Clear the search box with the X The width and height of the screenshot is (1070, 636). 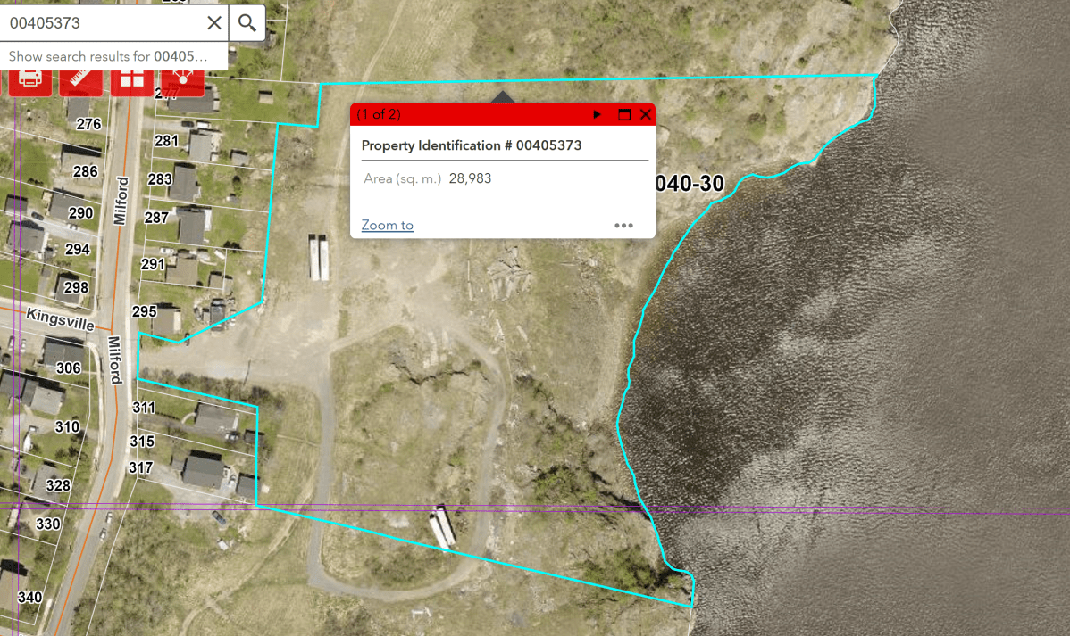pyautogui.click(x=214, y=23)
